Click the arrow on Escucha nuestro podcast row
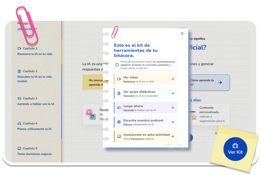The image size is (261, 175). (173, 122)
